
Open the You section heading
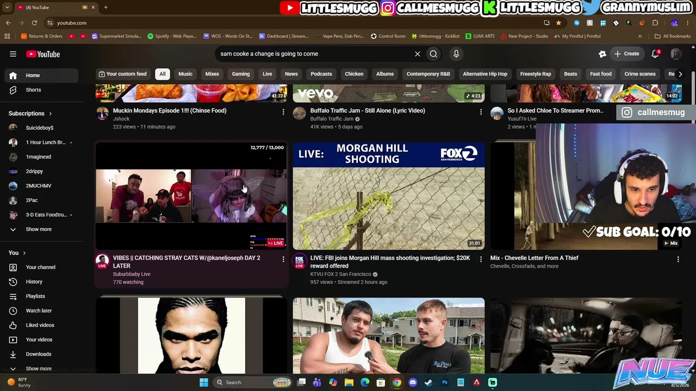pos(17,253)
